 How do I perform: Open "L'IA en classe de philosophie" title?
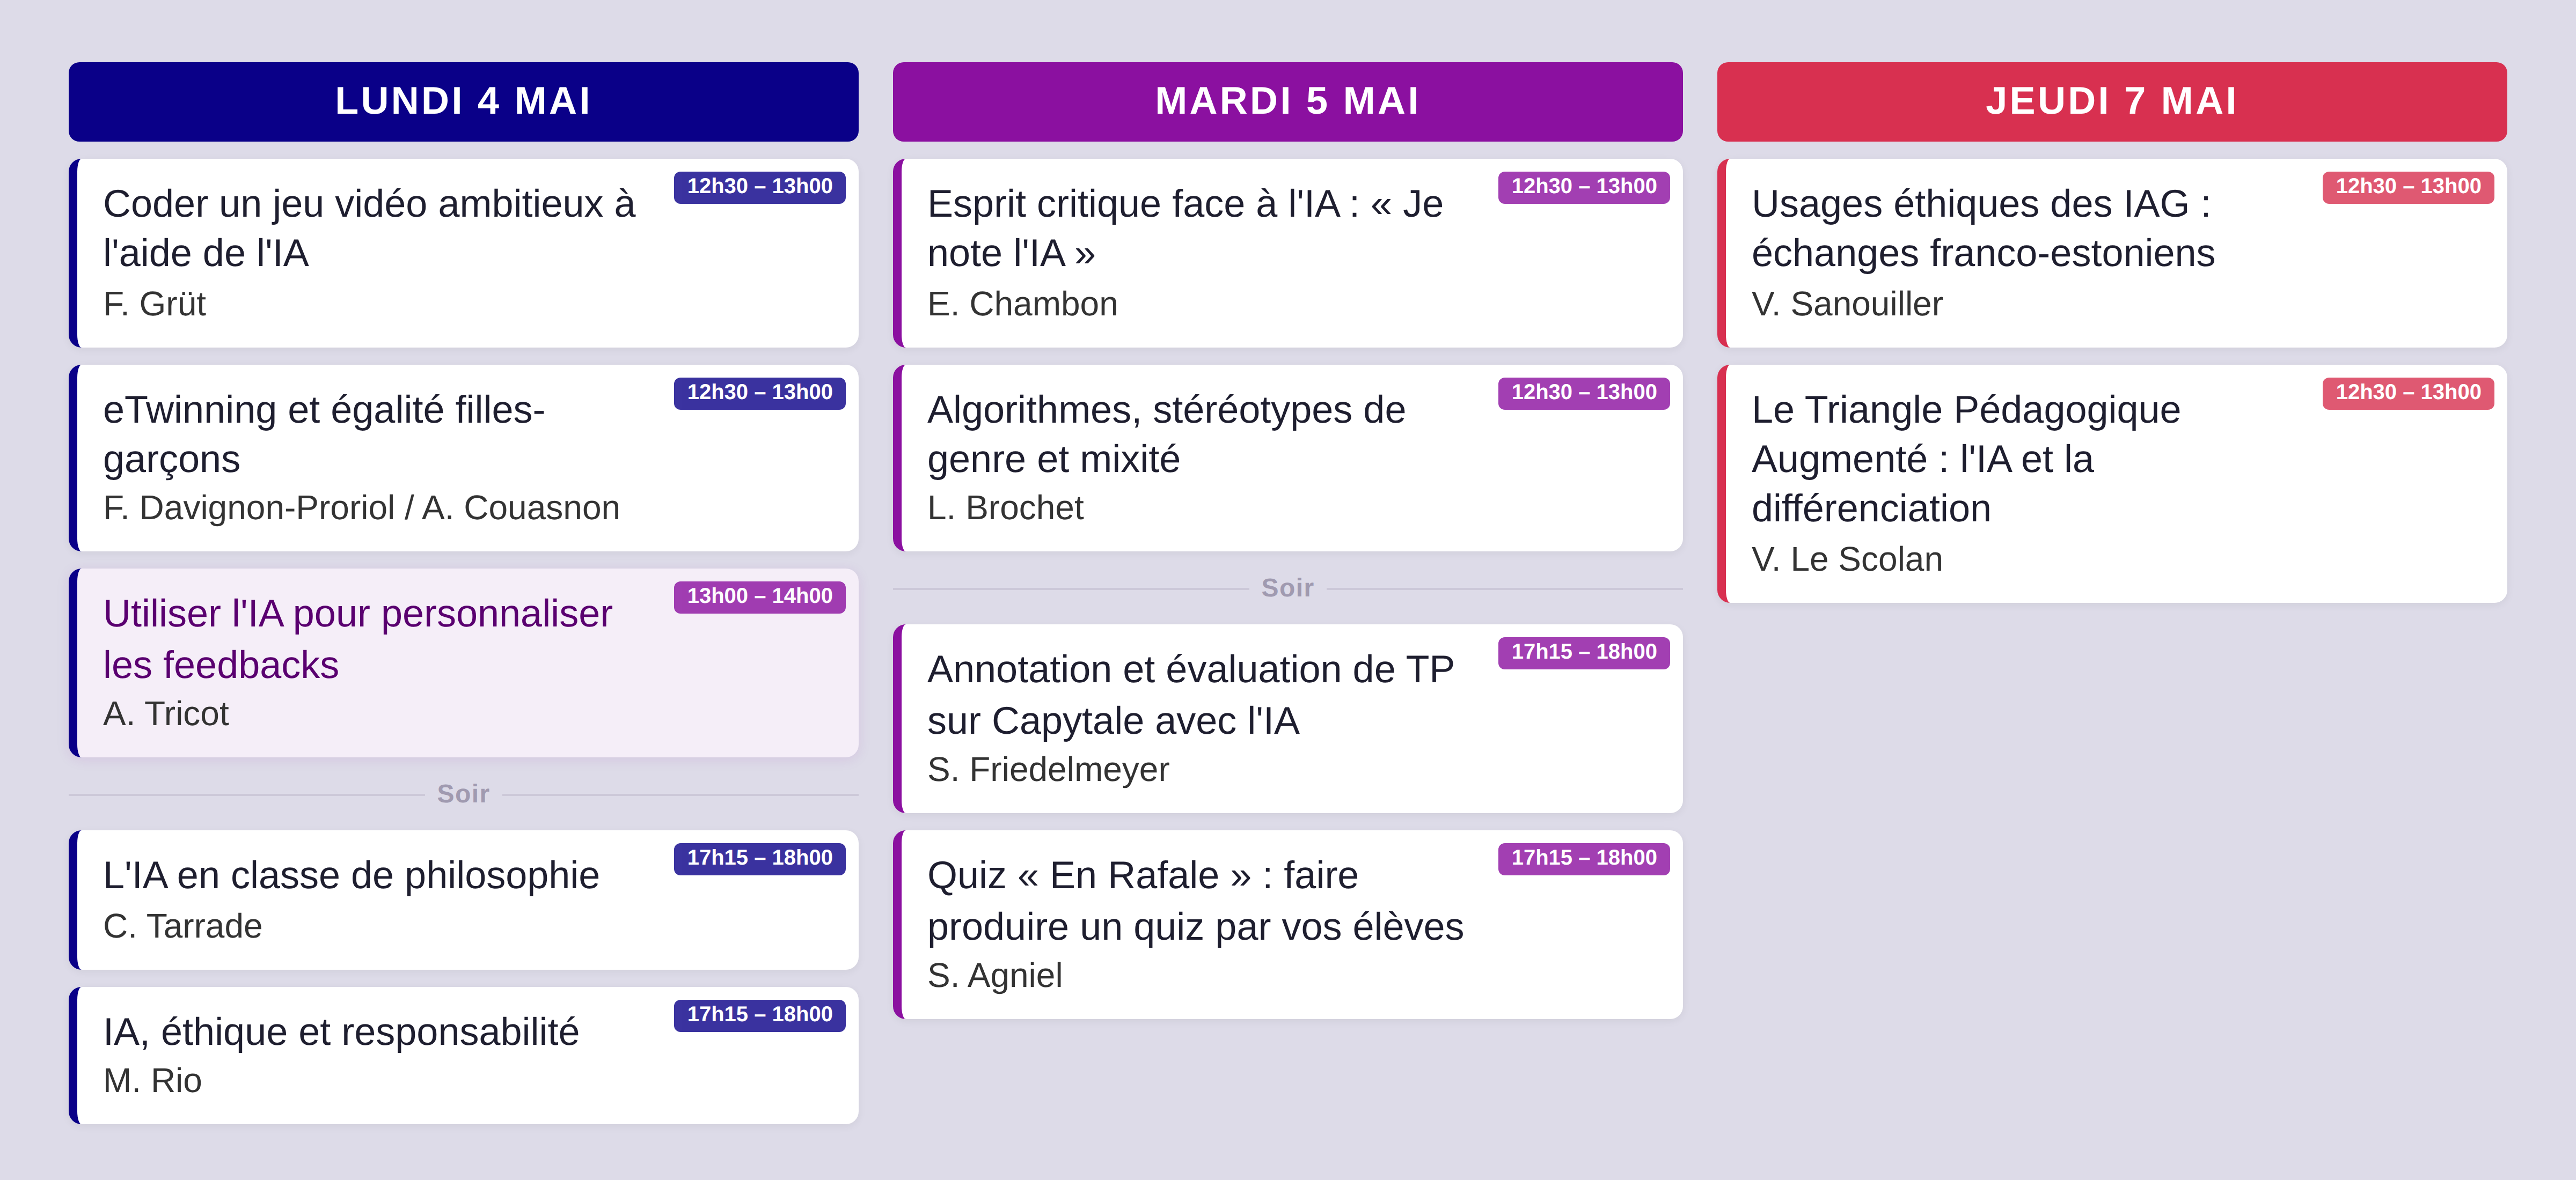coord(351,875)
